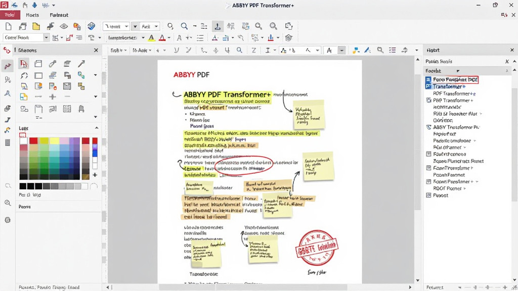Click the magnifying glass search icon in top toolbar

click(184, 26)
